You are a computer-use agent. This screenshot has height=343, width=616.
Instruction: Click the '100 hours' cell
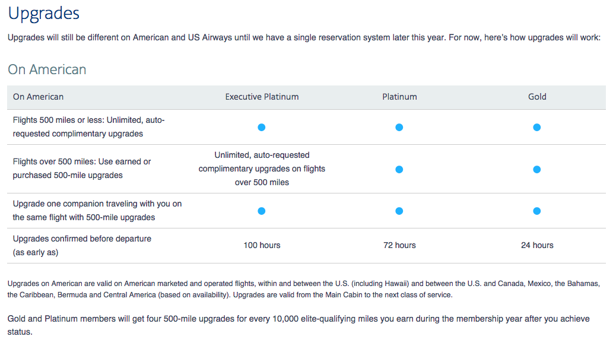pos(262,245)
